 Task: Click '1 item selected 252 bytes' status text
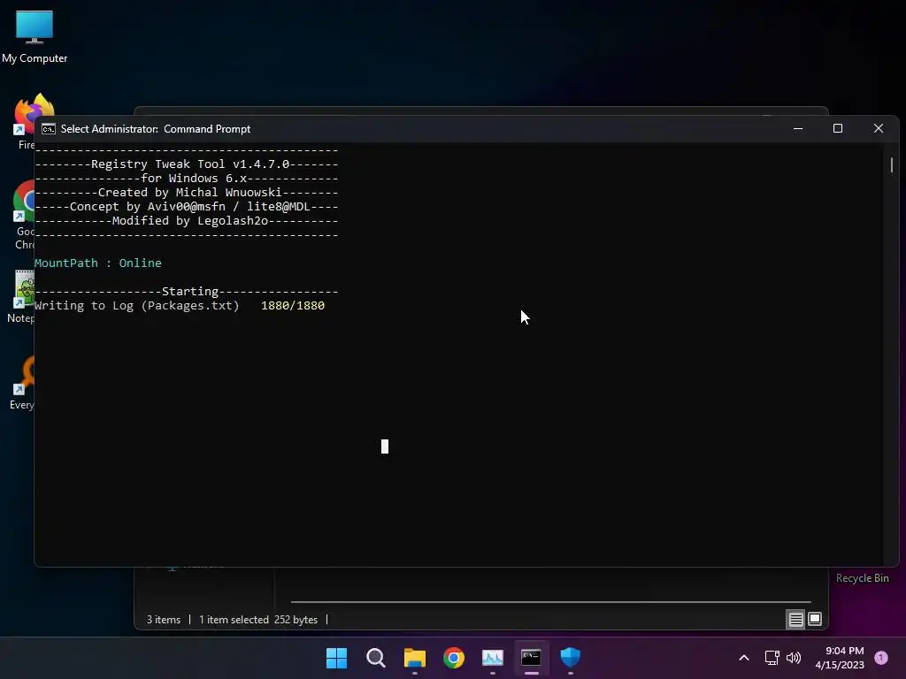click(x=258, y=620)
